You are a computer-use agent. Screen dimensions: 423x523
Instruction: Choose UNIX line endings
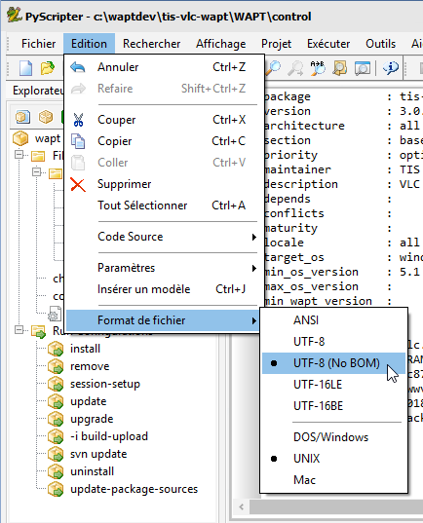point(334,459)
